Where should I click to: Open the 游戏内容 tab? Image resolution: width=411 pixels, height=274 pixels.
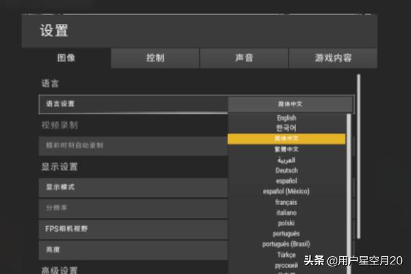coord(333,58)
